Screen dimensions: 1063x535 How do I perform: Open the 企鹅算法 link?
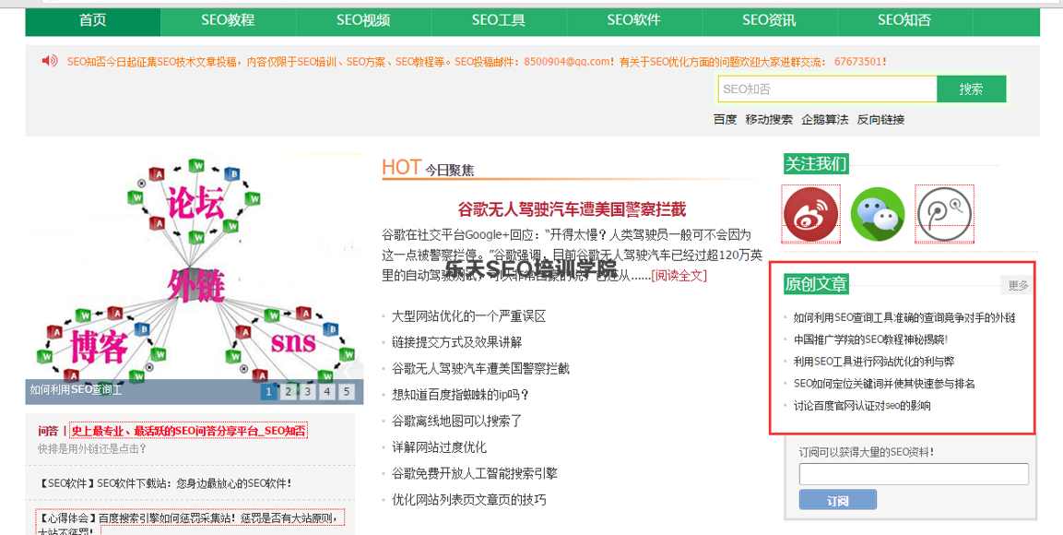(825, 119)
